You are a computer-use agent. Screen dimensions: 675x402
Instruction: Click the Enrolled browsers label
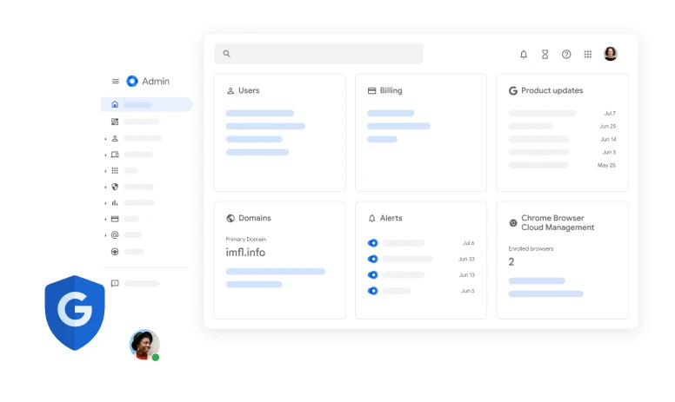531,248
